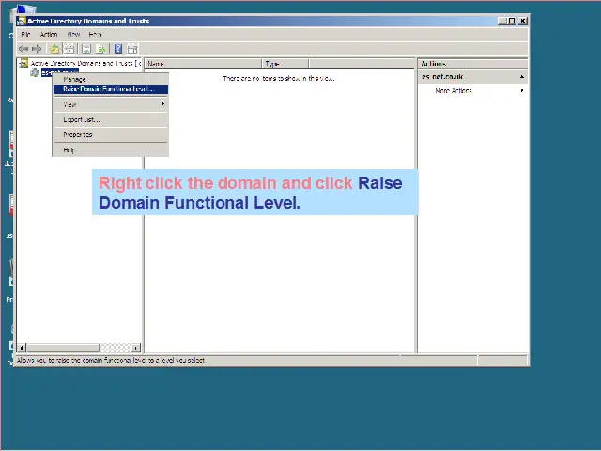The height and width of the screenshot is (451, 601).
Task: Select the highlighted domain node in the tree
Action: pos(60,72)
